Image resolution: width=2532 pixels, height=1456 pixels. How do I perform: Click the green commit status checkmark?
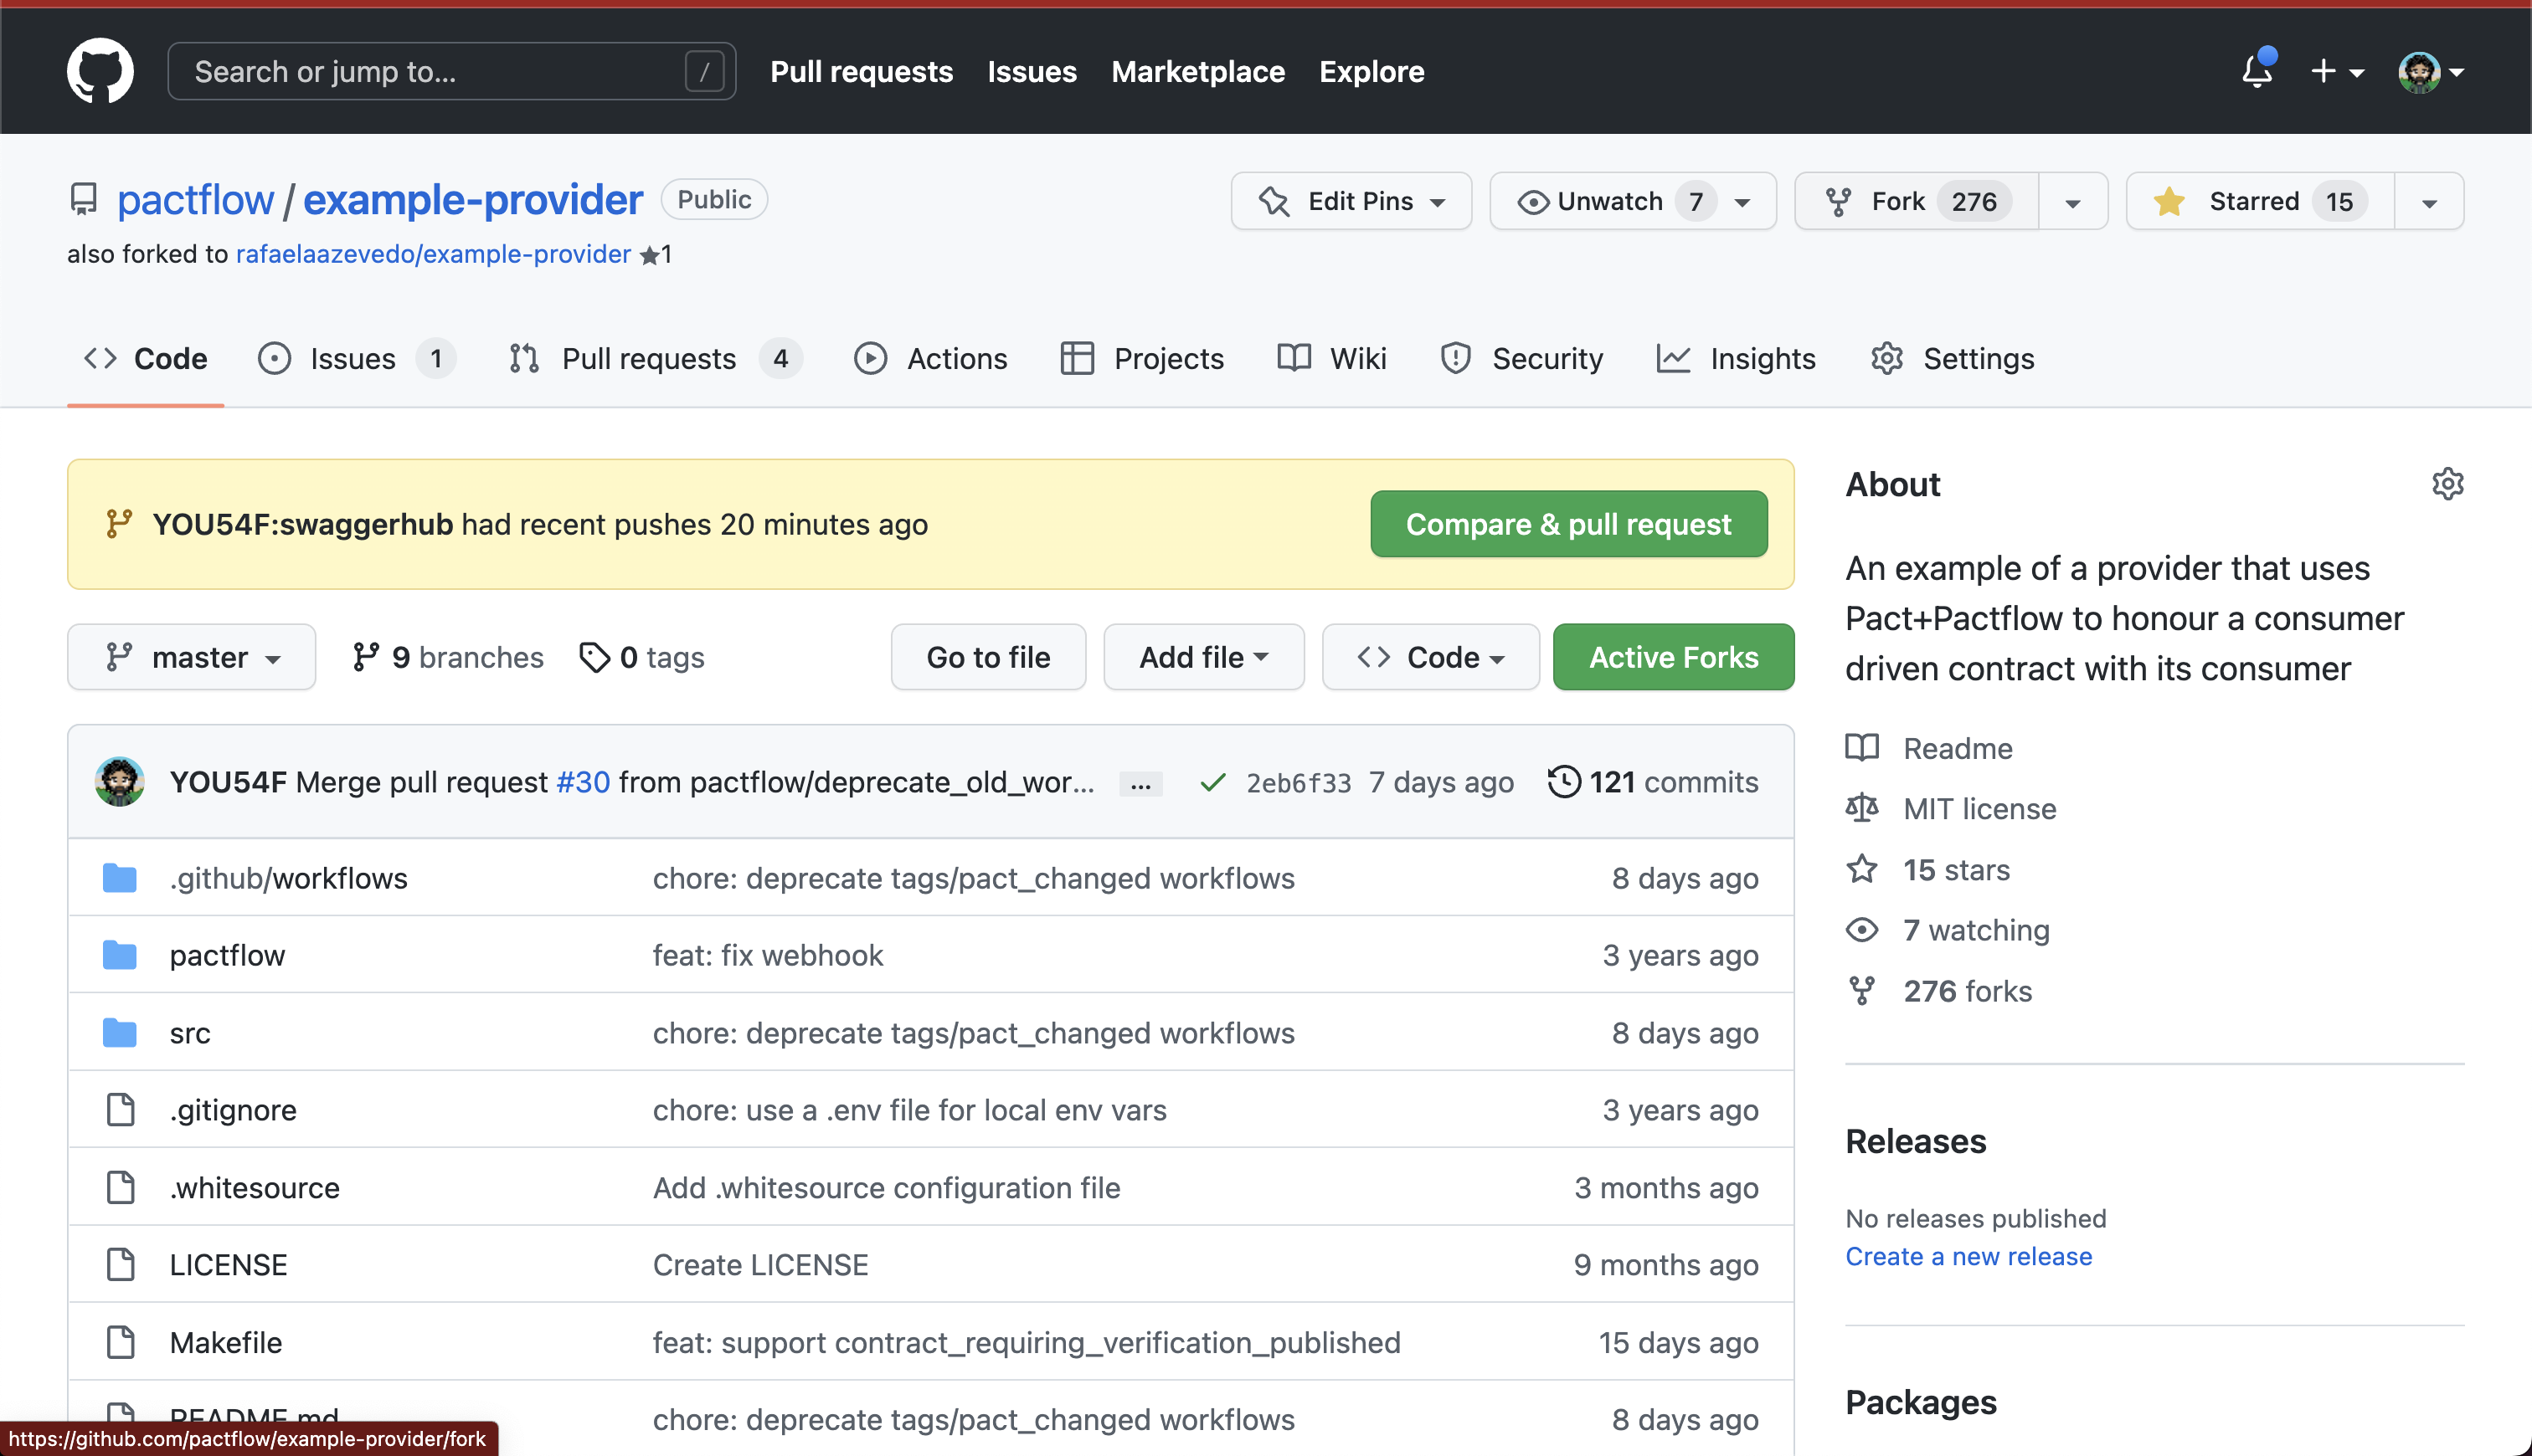click(x=1212, y=782)
